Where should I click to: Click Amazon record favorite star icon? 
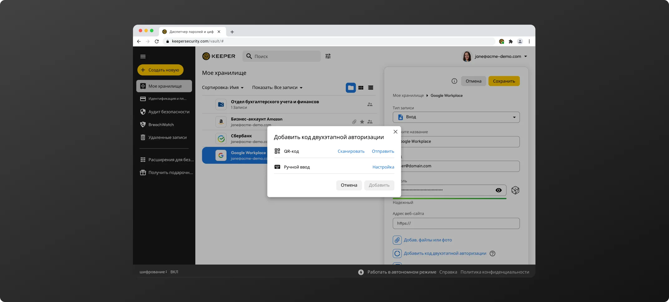(x=362, y=122)
